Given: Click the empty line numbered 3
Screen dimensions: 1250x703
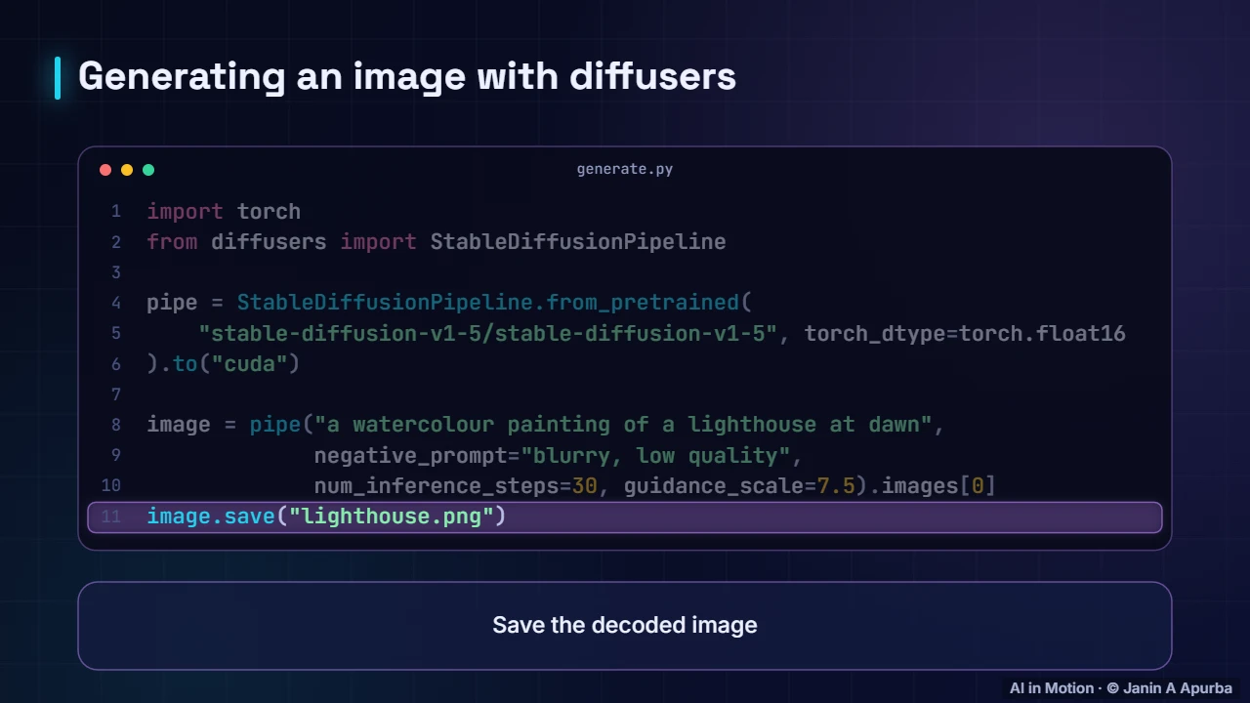Looking at the screenshot, I should [625, 272].
